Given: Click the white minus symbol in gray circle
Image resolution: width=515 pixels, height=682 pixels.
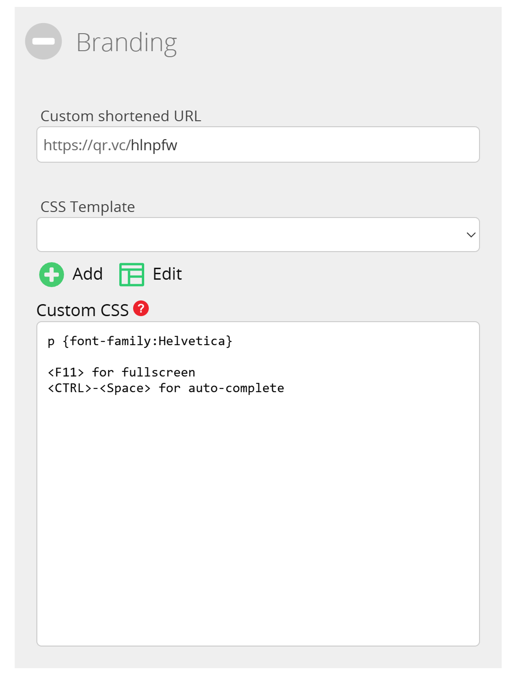Looking at the screenshot, I should click(x=43, y=41).
